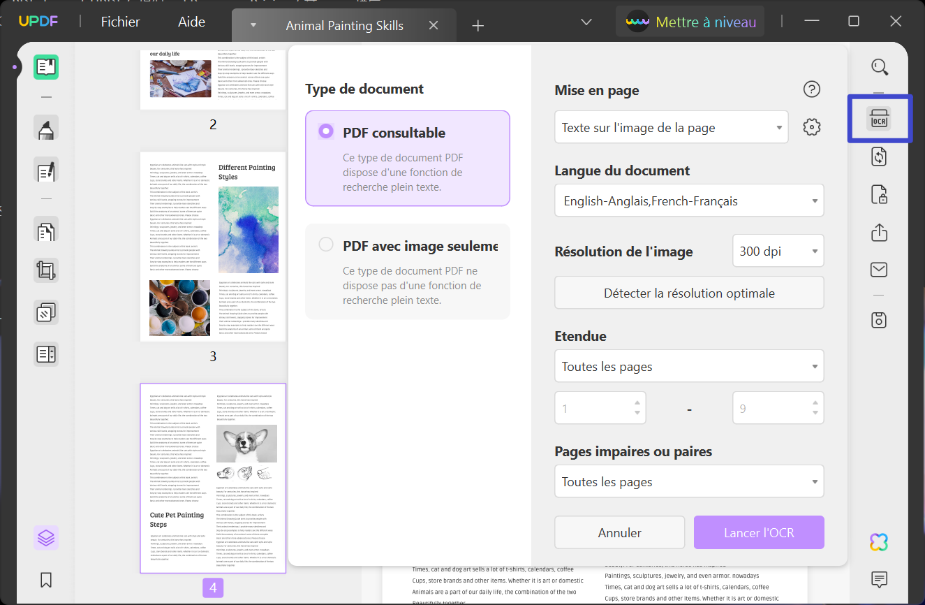This screenshot has height=605, width=925.
Task: Open the Langue du document dropdown
Action: pyautogui.click(x=689, y=201)
